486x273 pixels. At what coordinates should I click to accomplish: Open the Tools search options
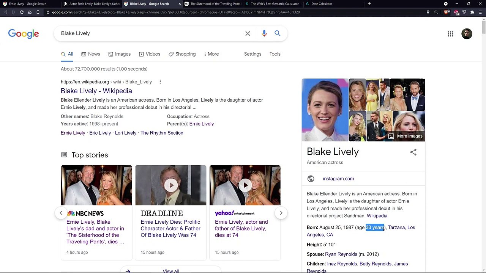pyautogui.click(x=275, y=54)
